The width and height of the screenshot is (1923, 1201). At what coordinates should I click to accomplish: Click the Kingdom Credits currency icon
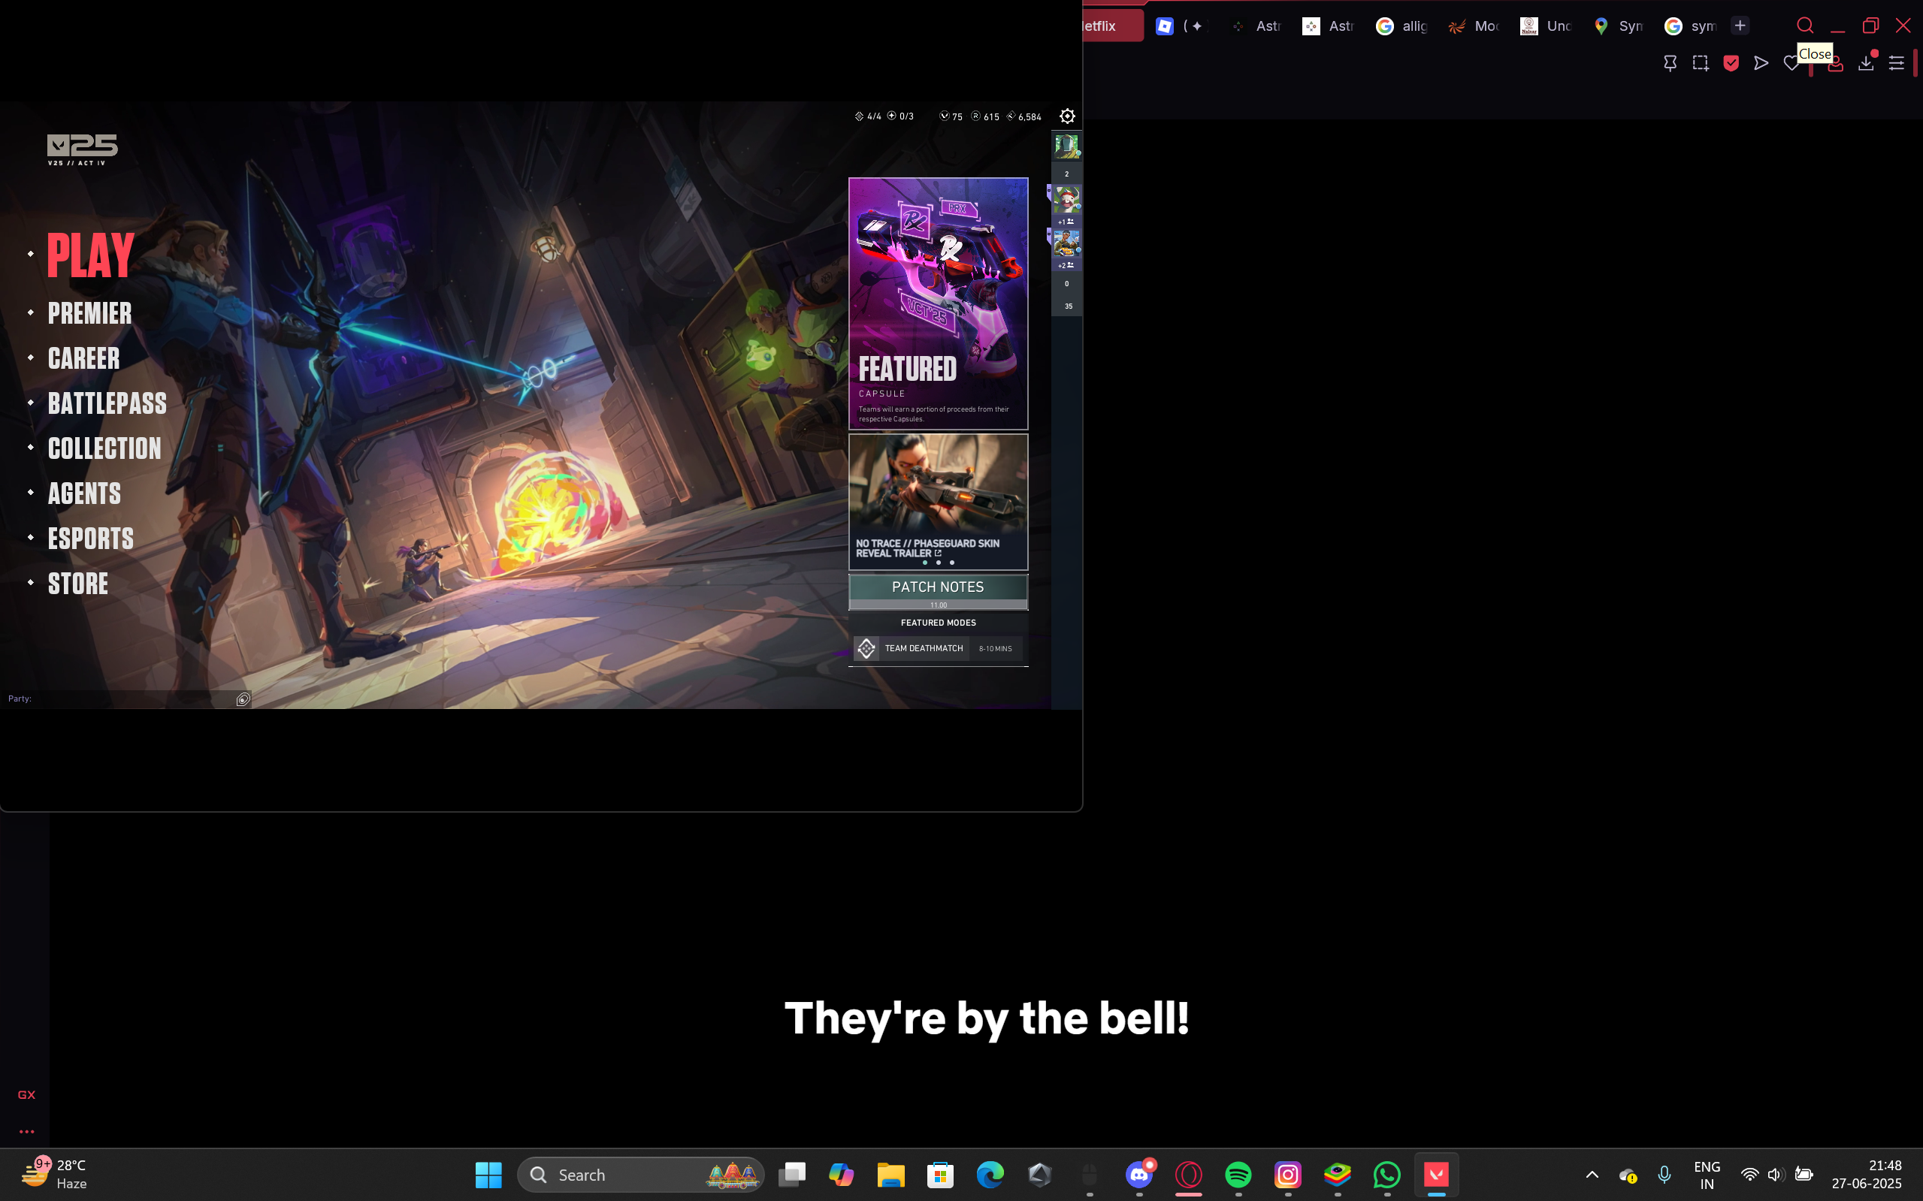[x=1011, y=116]
